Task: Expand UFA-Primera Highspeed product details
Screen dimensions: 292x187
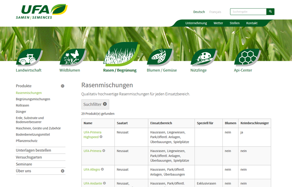Action: (x=101, y=137)
